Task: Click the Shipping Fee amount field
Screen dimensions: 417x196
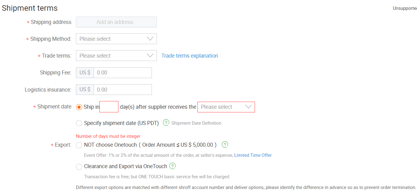Action: tap(122, 73)
